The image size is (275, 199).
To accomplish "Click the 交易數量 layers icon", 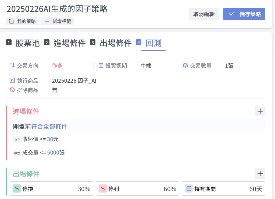I will [x=185, y=65].
